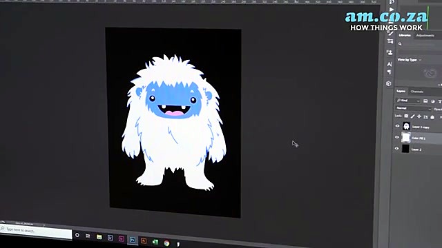Open InDesign from the taskbar
The image size is (442, 248).
pyautogui.click(x=122, y=239)
